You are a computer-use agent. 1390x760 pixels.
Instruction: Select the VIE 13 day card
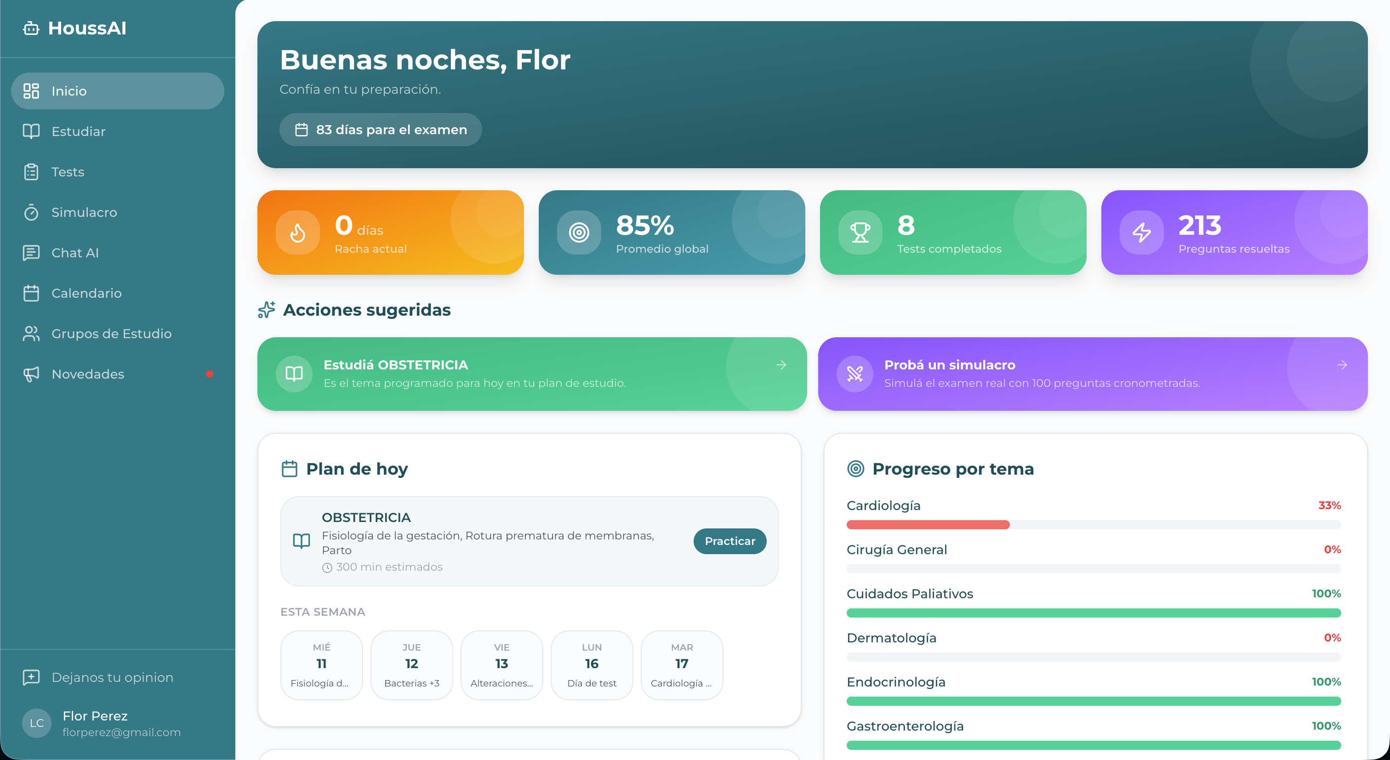point(501,665)
